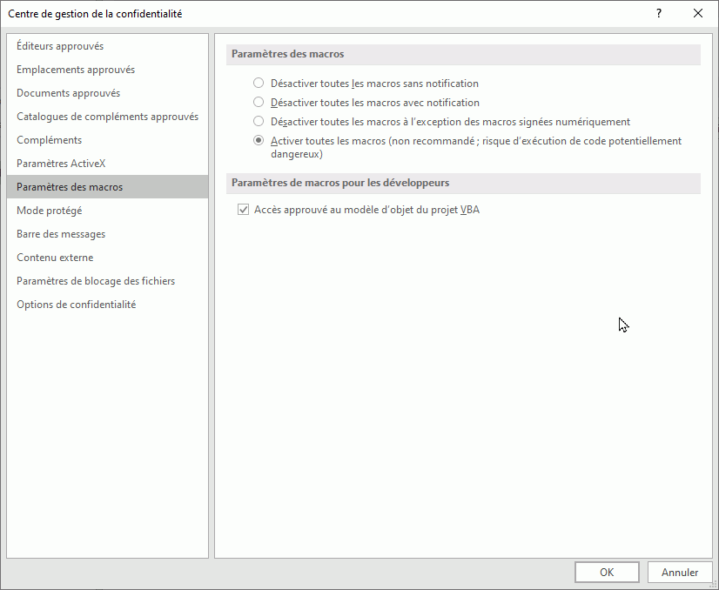Click the Annuler button

[x=680, y=572]
